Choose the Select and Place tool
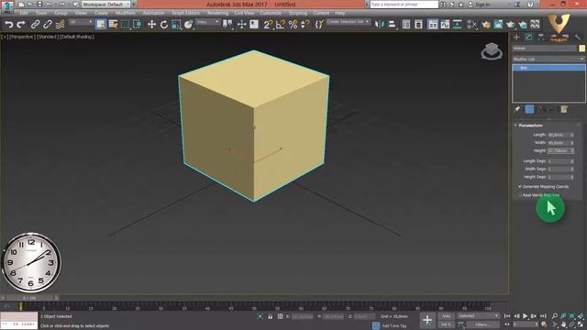This screenshot has width=587, height=330. tap(188, 25)
